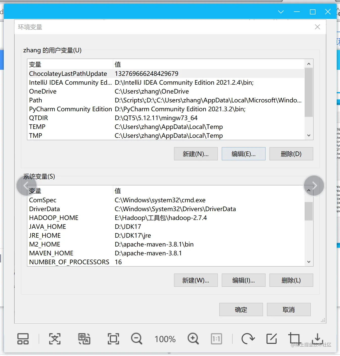Select the NUMBER_OF_PROCESSORS variable
340x356 pixels.
[166, 262]
